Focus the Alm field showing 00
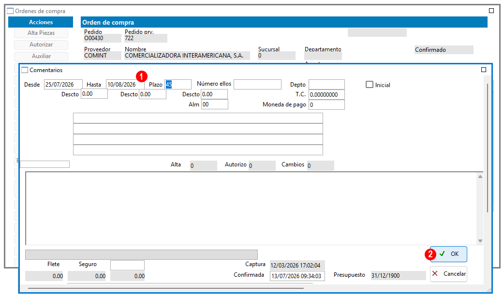Screen dimensions: 504x298 pyautogui.click(x=215, y=104)
